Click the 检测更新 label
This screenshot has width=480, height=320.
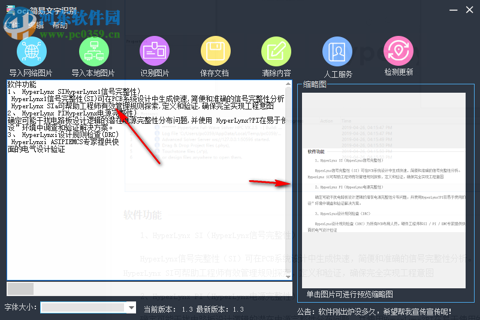point(399,72)
